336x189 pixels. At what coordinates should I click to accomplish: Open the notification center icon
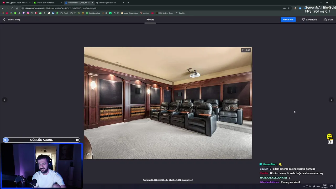pos(332,186)
